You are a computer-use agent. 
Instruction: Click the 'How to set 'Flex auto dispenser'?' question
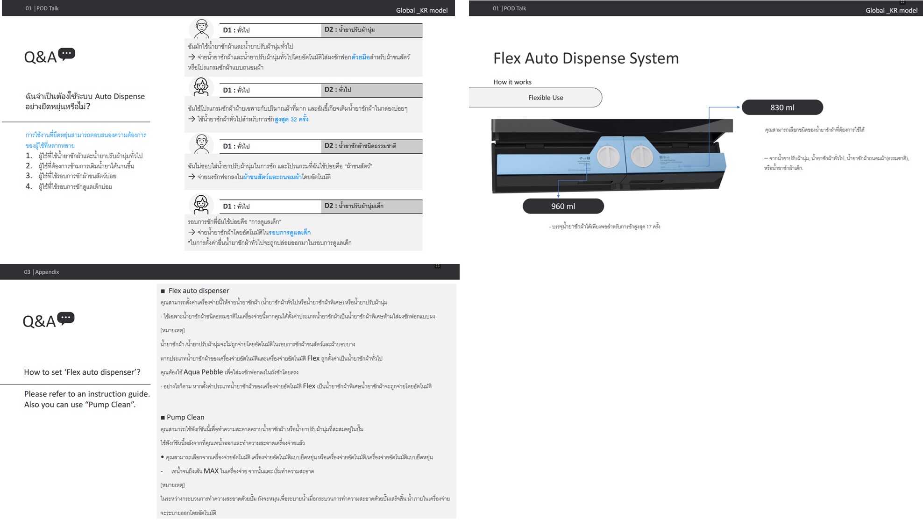[x=82, y=372]
